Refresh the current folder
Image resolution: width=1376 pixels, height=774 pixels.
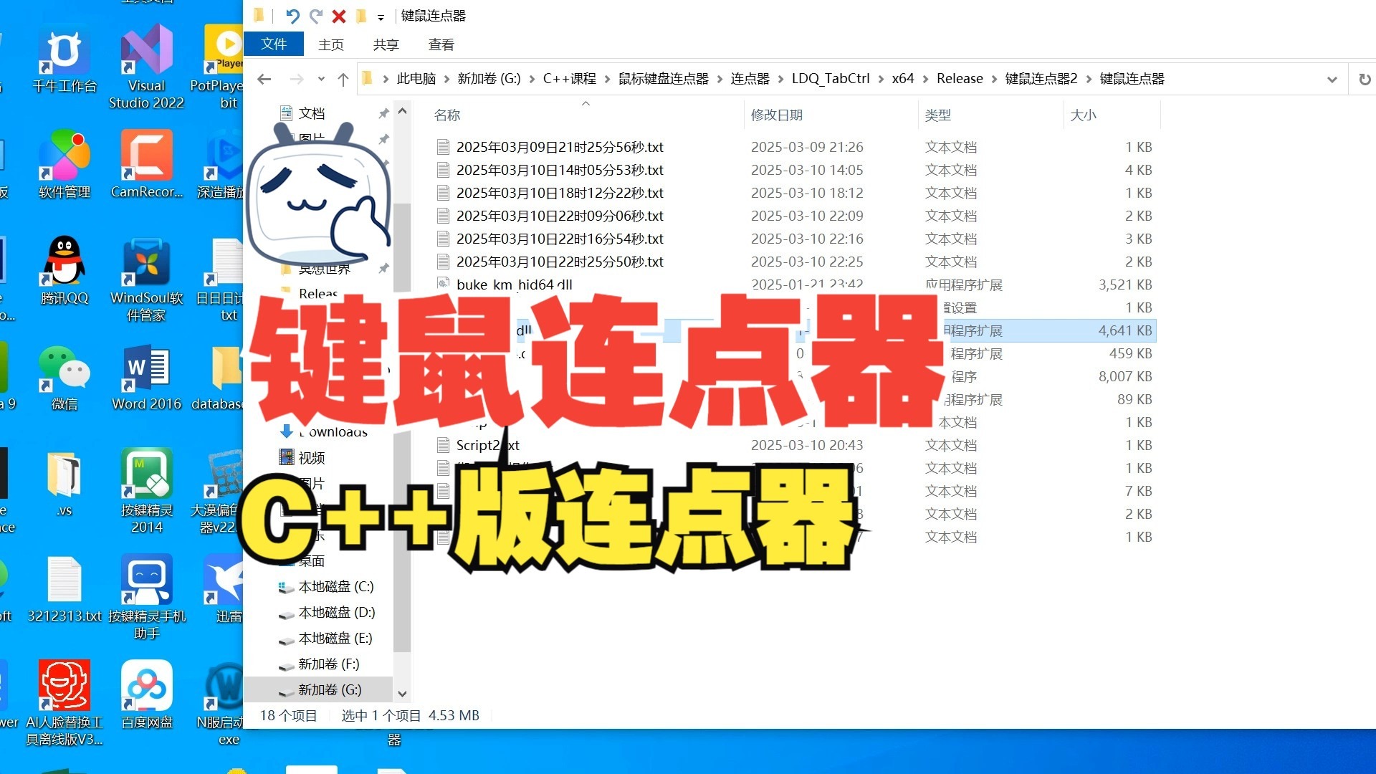(x=1365, y=79)
